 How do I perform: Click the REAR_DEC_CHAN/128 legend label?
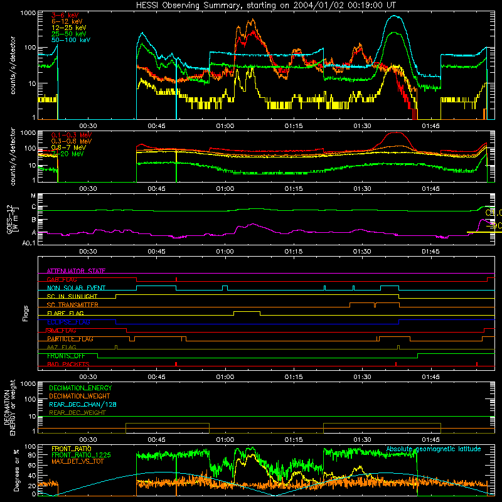click(x=83, y=404)
